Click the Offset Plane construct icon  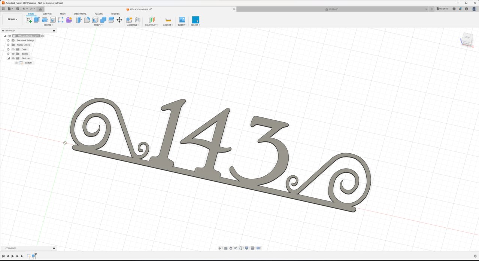click(x=152, y=20)
